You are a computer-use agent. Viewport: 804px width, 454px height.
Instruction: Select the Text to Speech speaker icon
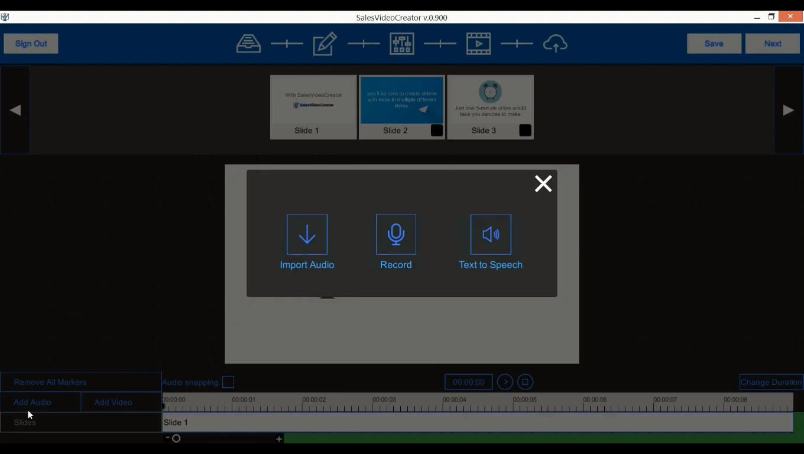pyautogui.click(x=490, y=234)
